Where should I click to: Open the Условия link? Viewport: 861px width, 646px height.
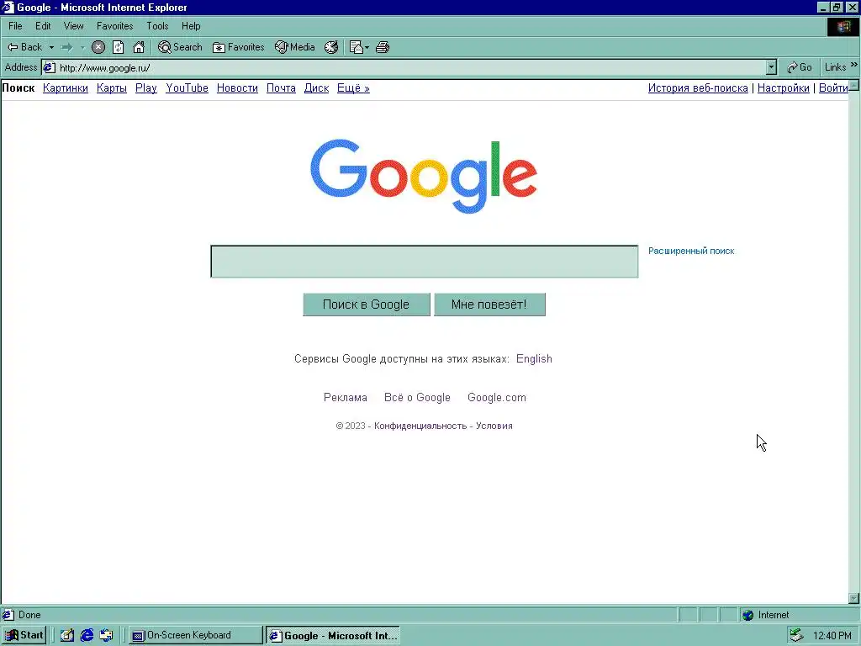tap(494, 426)
